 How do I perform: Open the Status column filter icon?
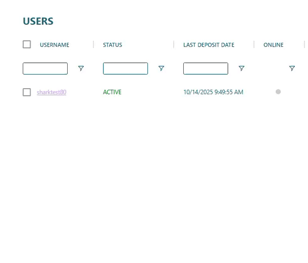[161, 69]
